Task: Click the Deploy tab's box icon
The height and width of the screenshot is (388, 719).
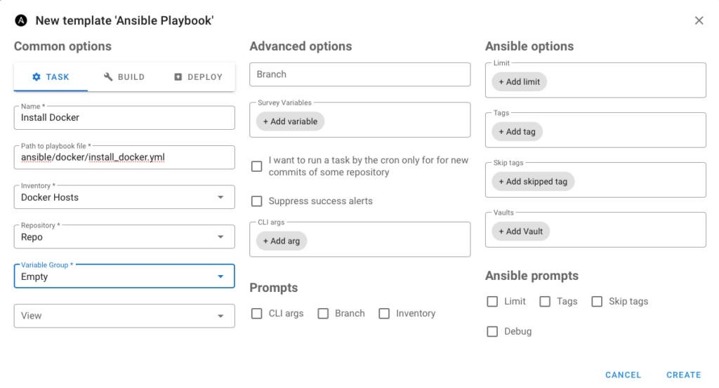Action: [178, 77]
